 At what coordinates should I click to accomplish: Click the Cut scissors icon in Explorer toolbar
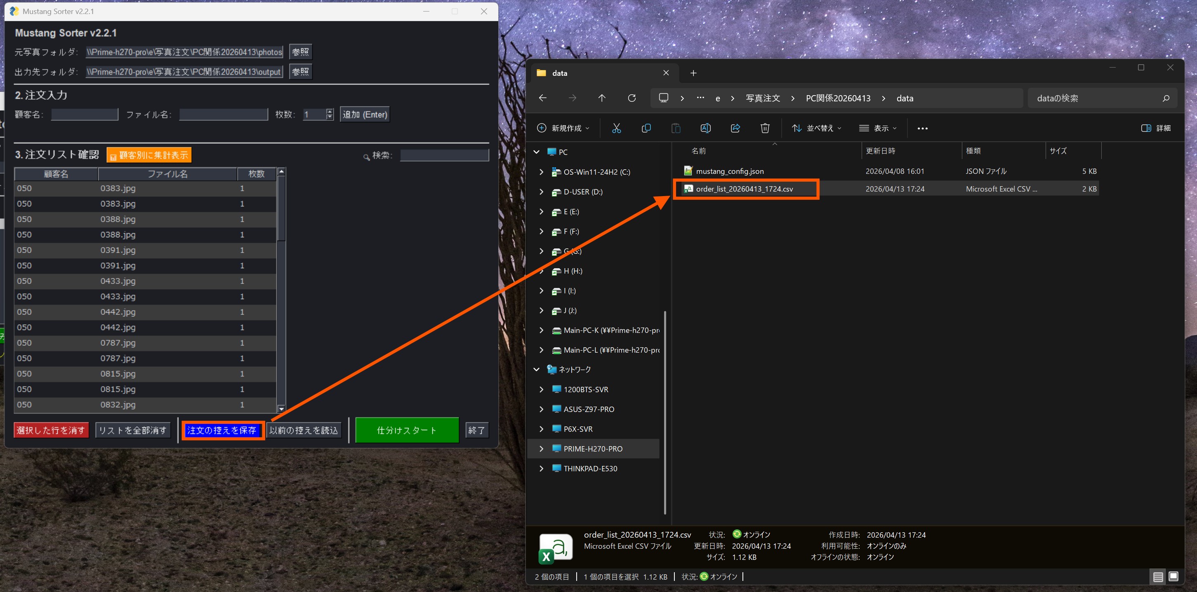point(616,128)
